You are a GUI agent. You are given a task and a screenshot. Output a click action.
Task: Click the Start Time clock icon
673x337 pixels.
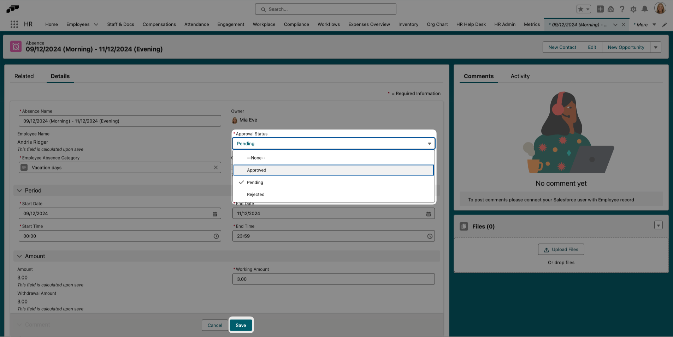click(216, 236)
